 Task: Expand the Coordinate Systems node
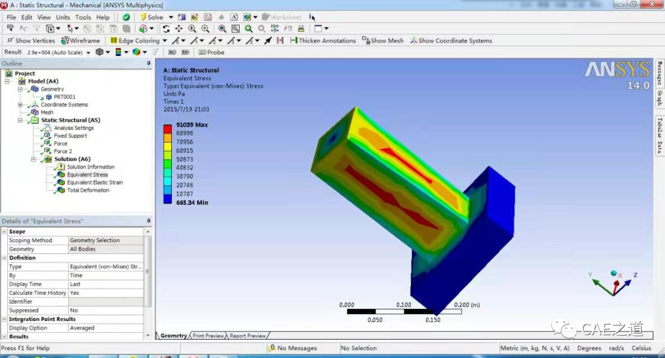(x=20, y=105)
